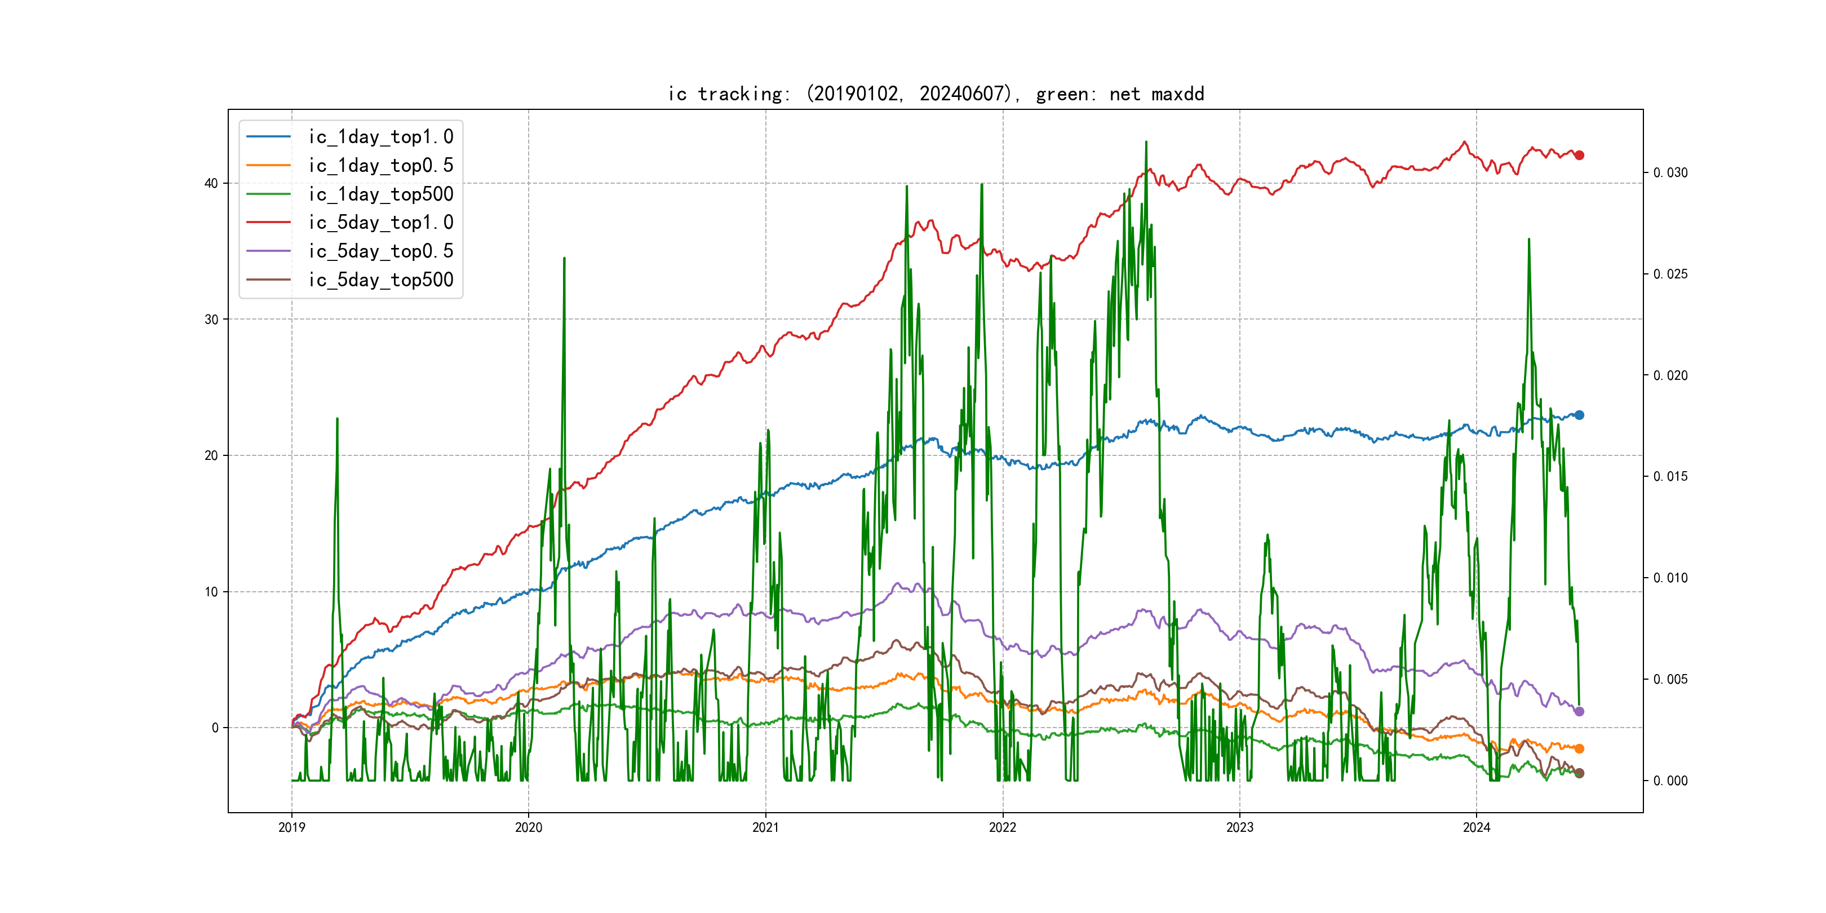The image size is (1826, 913).
Task: Click the blue line swatch in legend
Action: [x=269, y=137]
